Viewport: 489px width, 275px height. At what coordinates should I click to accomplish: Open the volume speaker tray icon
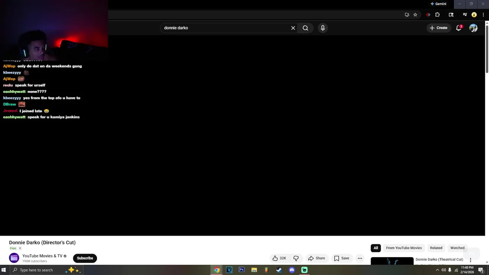(444, 270)
